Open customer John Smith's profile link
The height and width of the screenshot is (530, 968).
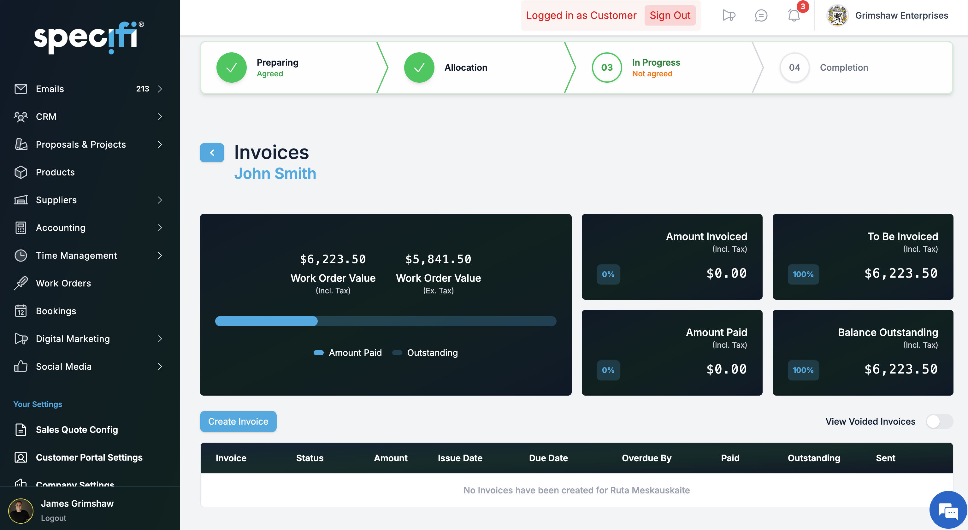click(x=275, y=174)
